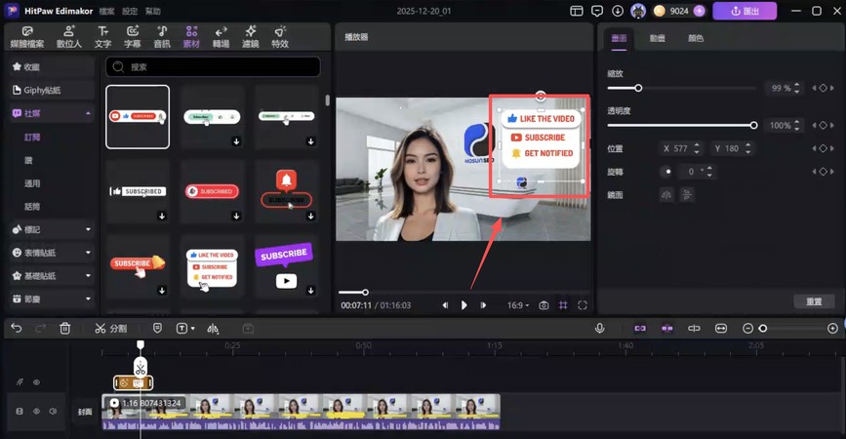
Task: Click the purple 匯出 export button
Action: click(744, 11)
